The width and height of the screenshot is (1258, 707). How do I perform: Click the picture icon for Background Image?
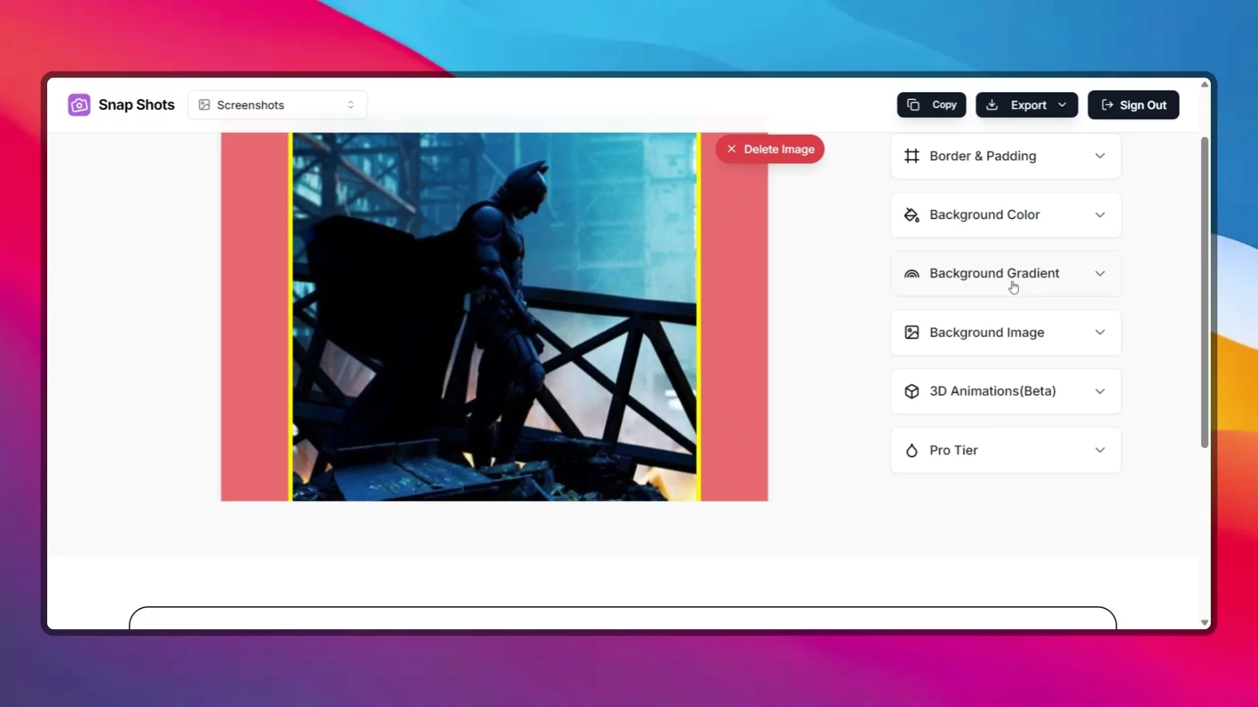coord(911,333)
